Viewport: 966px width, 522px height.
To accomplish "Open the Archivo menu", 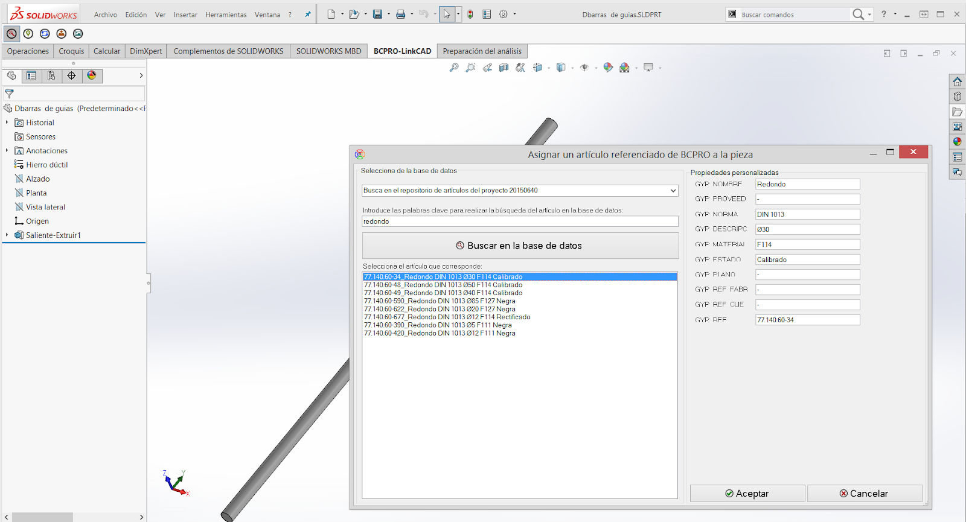I will tap(106, 14).
